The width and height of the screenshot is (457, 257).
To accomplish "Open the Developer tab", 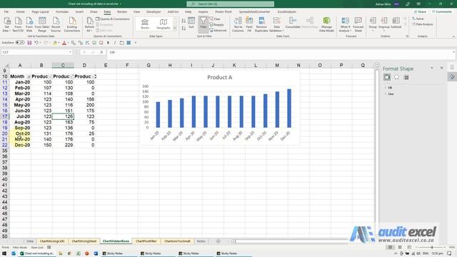I will click(154, 11).
